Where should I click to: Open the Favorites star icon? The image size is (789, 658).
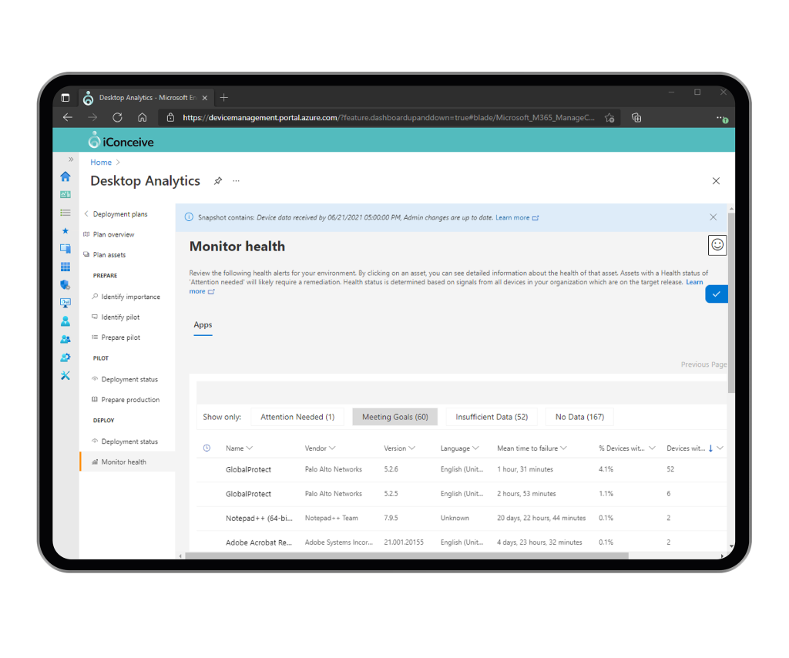[65, 230]
